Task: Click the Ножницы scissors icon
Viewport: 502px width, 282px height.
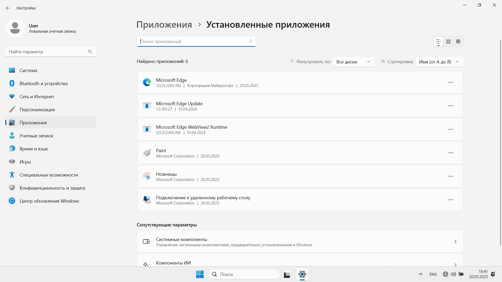Action: [x=147, y=176]
